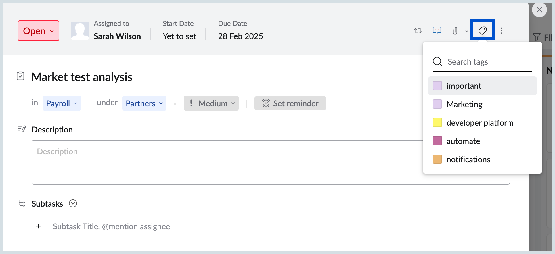Click the attachment paperclip icon
This screenshot has height=254, width=555.
pyautogui.click(x=455, y=30)
